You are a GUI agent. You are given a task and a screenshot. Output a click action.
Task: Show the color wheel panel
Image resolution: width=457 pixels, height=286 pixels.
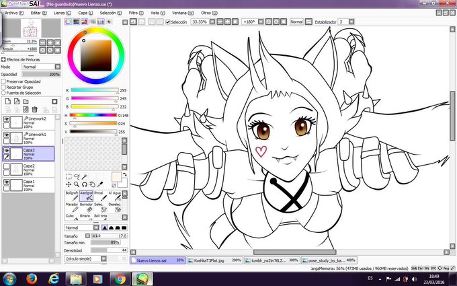(68, 22)
